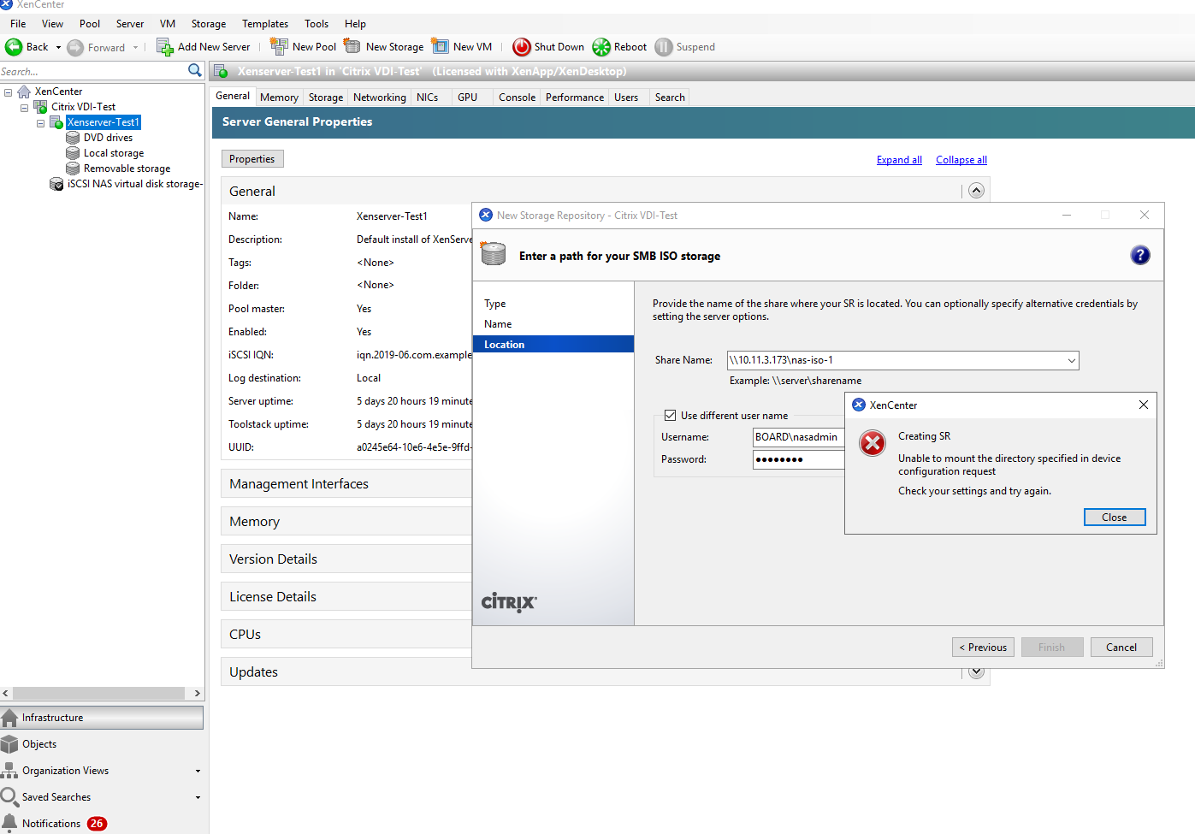Screen dimensions: 1195x834
Task: Open the Pool menu
Action: coord(90,24)
